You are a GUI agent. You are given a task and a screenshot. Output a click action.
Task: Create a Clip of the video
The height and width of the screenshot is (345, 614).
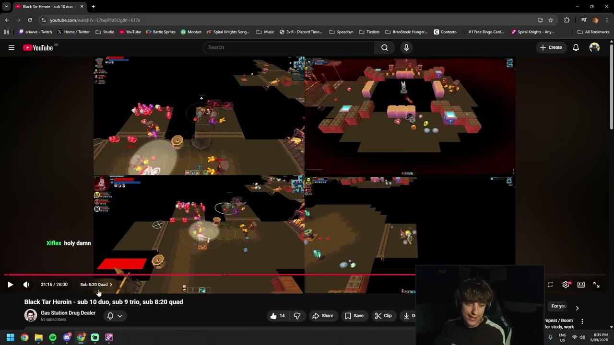pos(383,316)
